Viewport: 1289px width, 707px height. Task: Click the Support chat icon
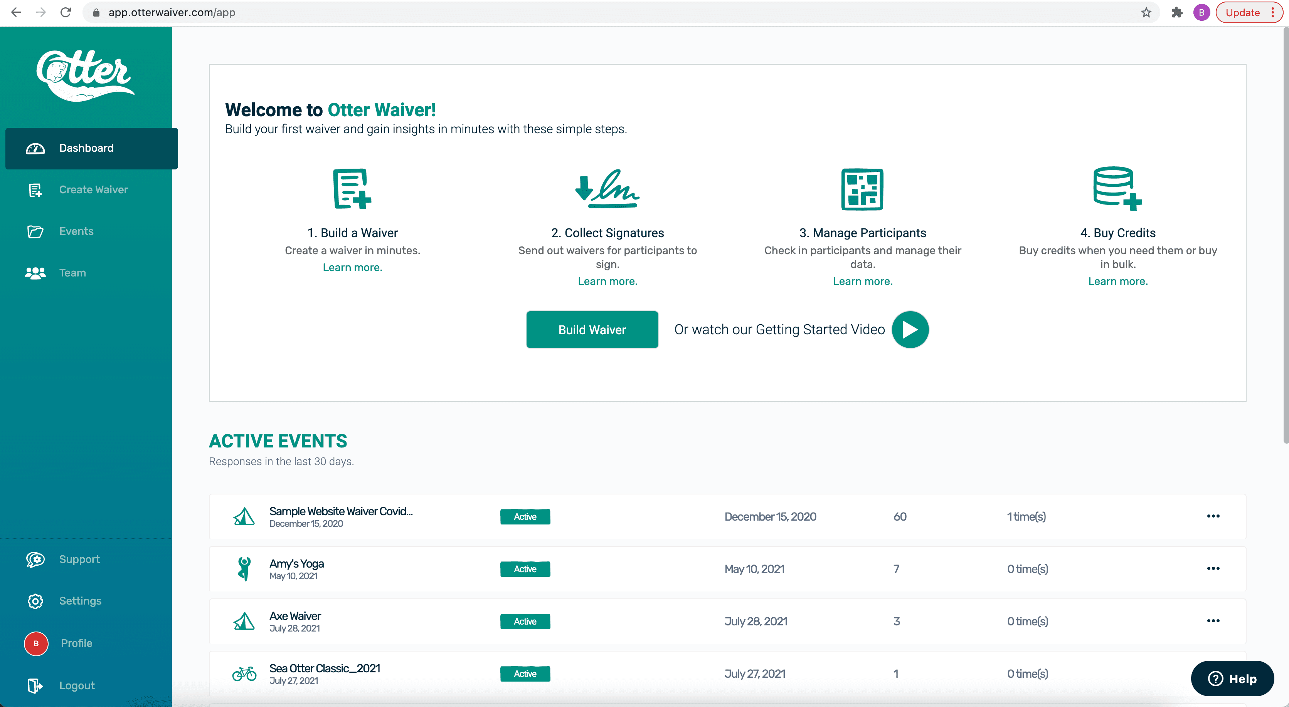click(x=35, y=560)
